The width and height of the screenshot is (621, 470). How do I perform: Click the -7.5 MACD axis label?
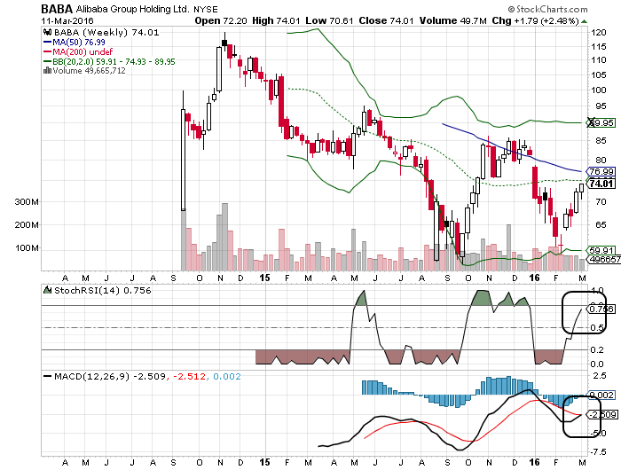point(598,452)
